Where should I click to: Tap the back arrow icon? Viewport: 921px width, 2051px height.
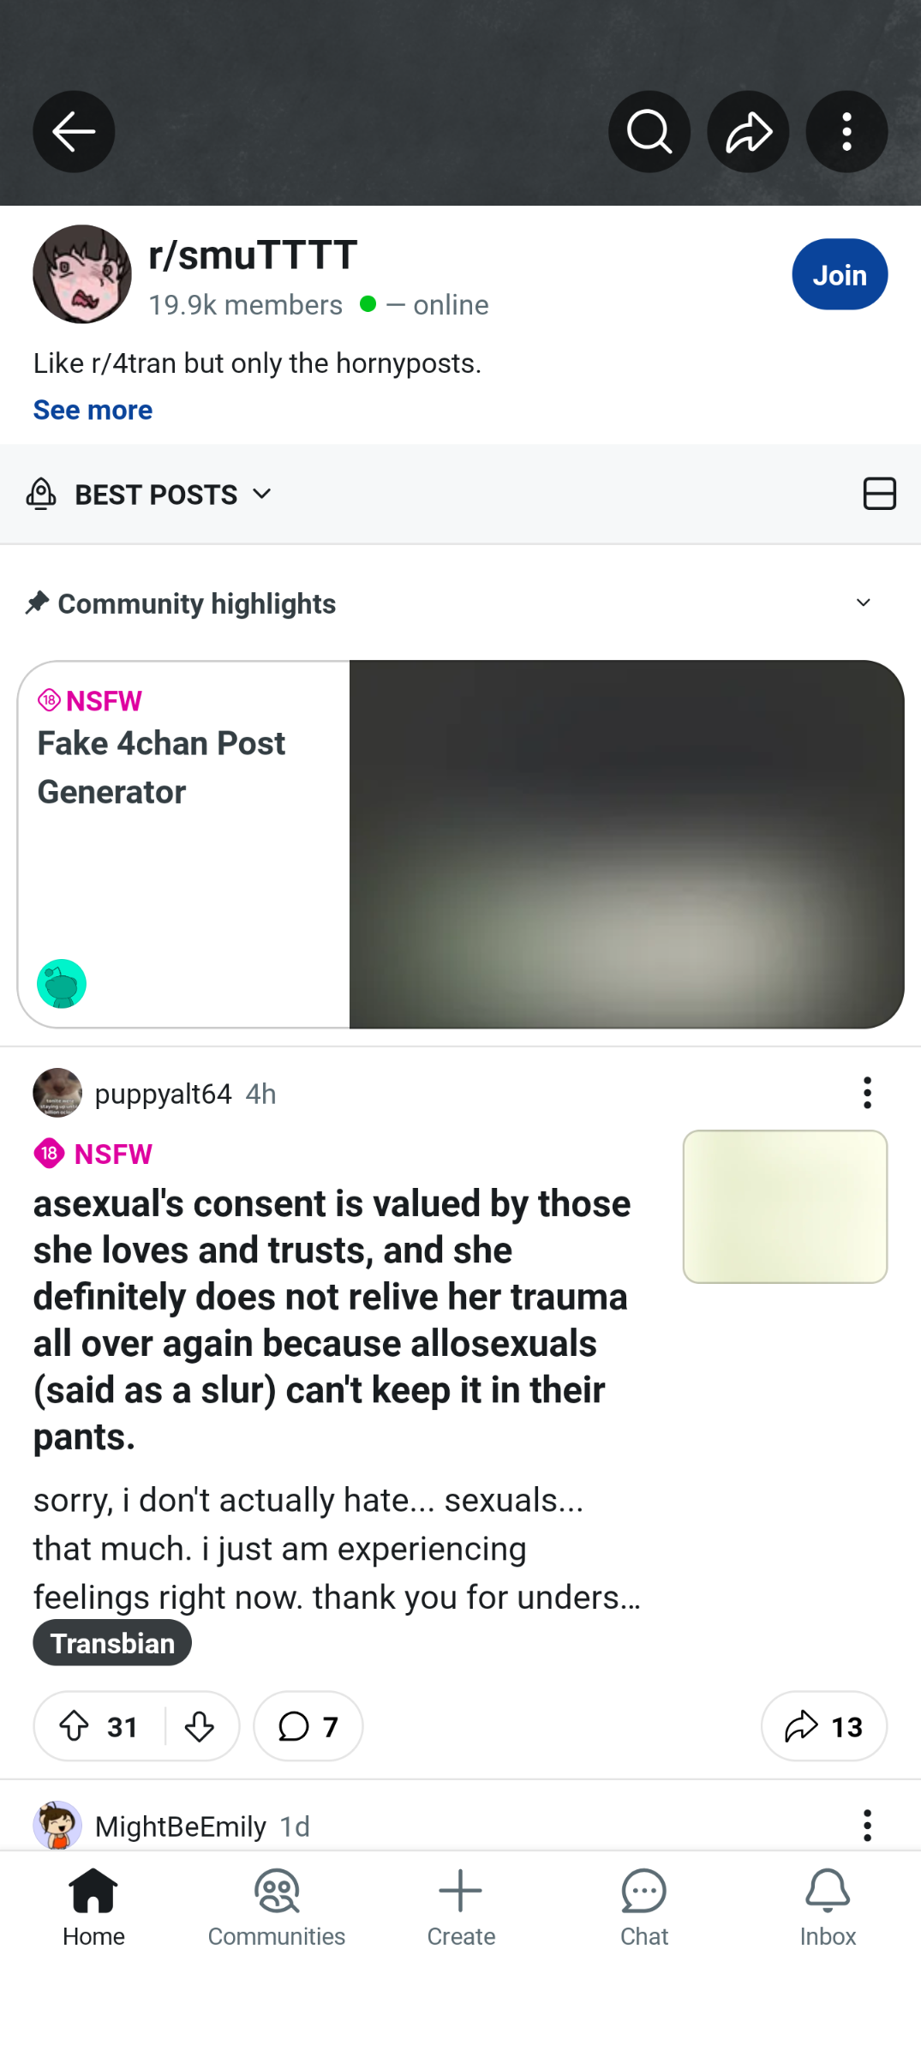(x=74, y=132)
